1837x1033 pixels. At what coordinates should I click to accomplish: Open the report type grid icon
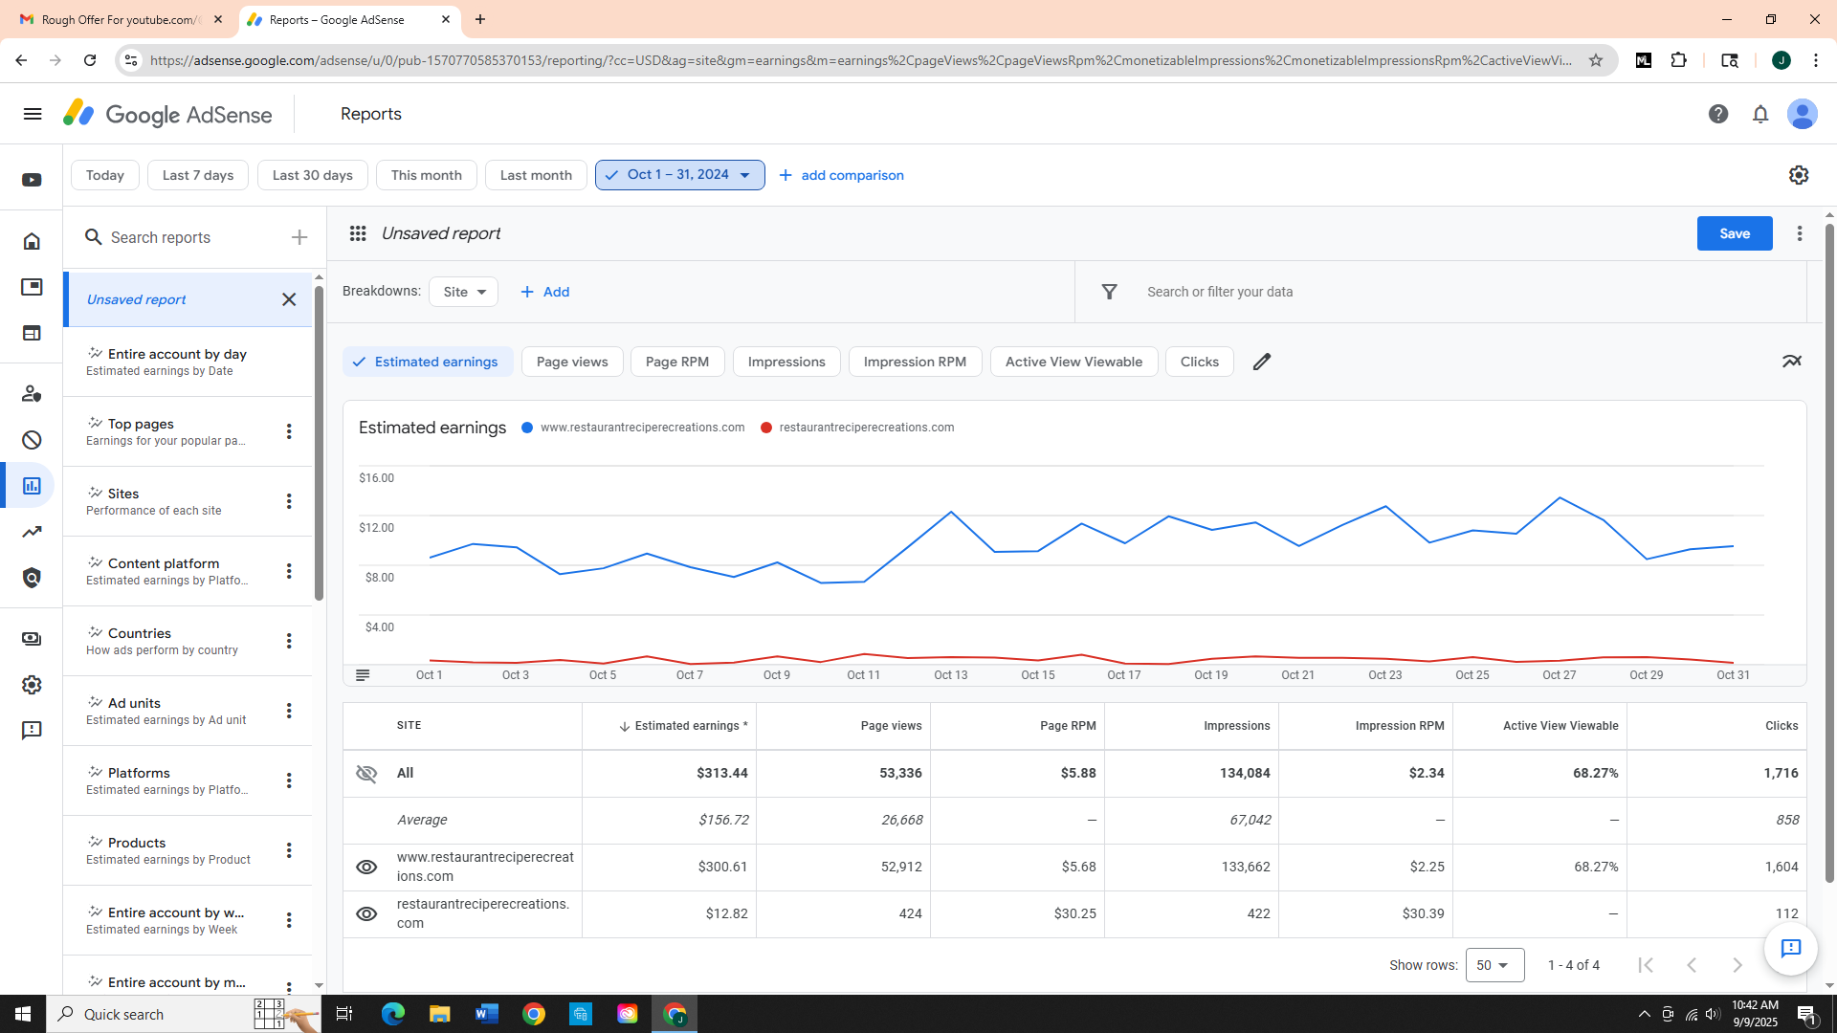tap(358, 233)
